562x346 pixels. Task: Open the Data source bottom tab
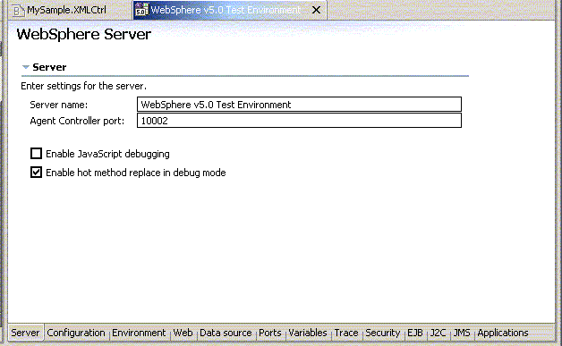click(226, 333)
